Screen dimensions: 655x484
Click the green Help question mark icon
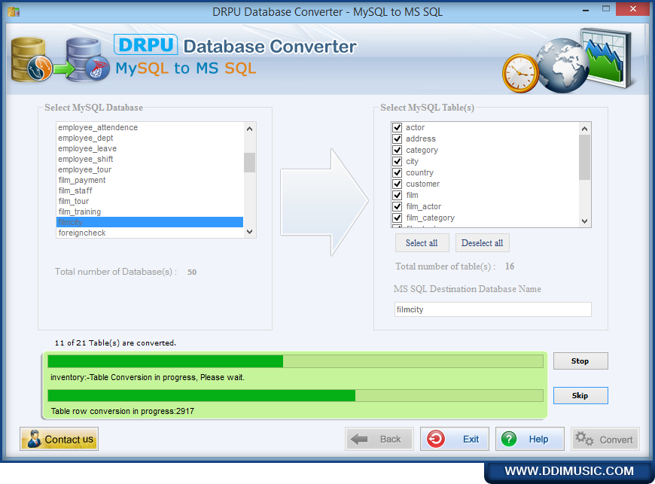tap(509, 439)
